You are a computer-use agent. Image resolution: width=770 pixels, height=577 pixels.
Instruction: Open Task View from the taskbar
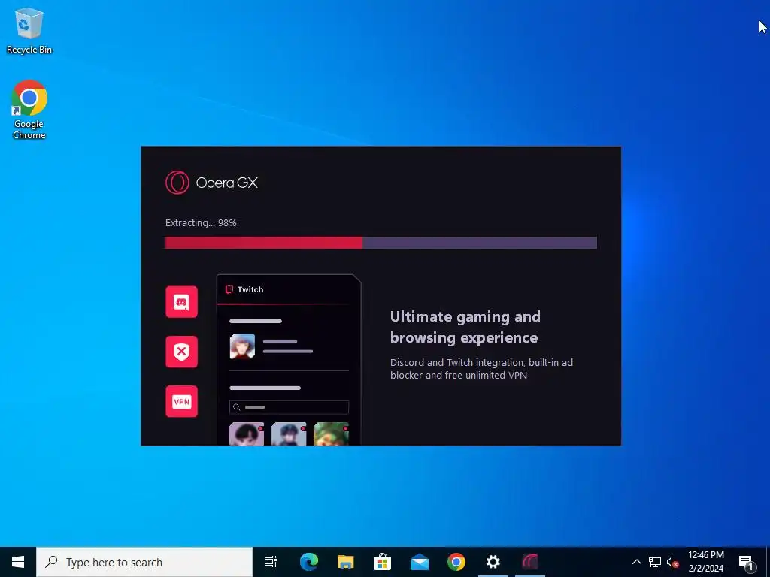(271, 562)
